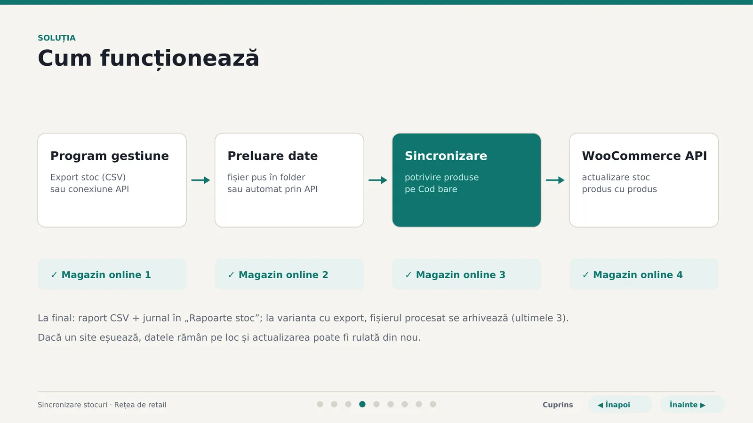
Task: Click arrow between Sincronizare and WooCommerce API
Action: pyautogui.click(x=555, y=180)
